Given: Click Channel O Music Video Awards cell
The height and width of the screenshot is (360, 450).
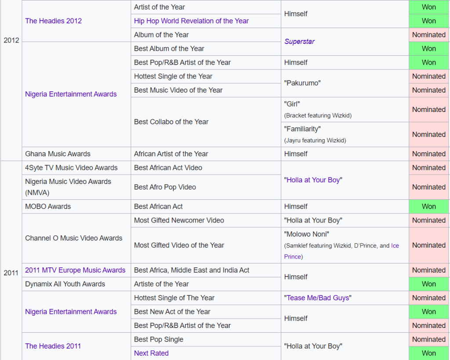Looking at the screenshot, I should click(x=73, y=238).
